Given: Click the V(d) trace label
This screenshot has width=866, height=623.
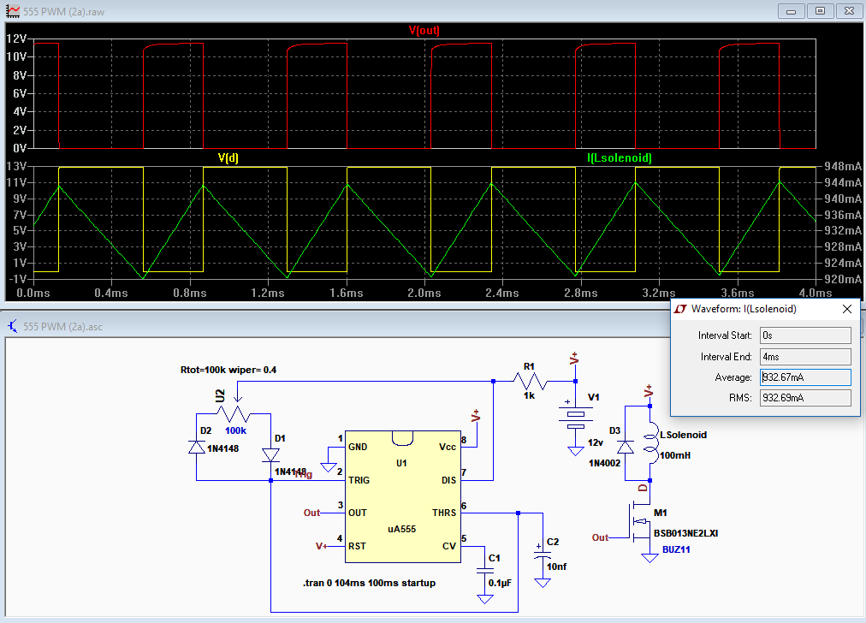Looking at the screenshot, I should tap(228, 158).
